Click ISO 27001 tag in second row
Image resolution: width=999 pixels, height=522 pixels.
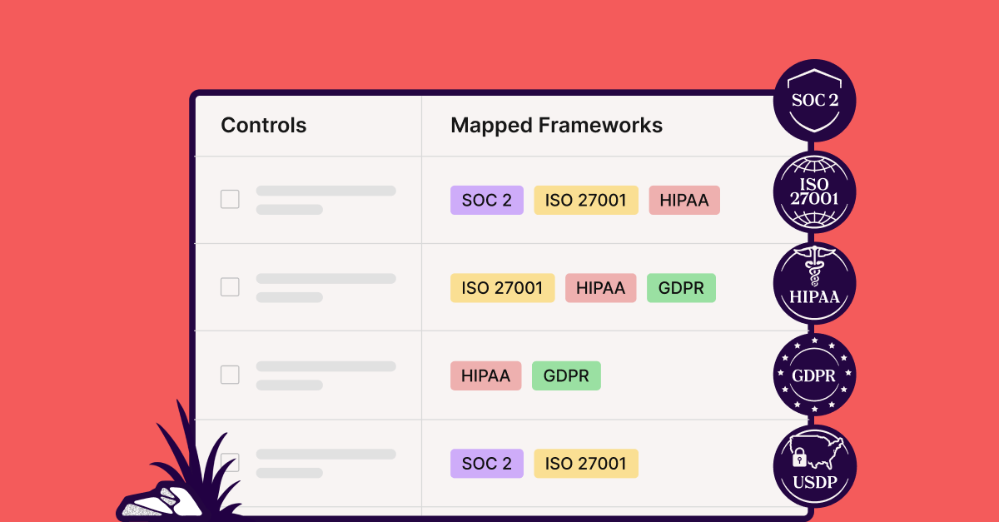click(x=502, y=288)
